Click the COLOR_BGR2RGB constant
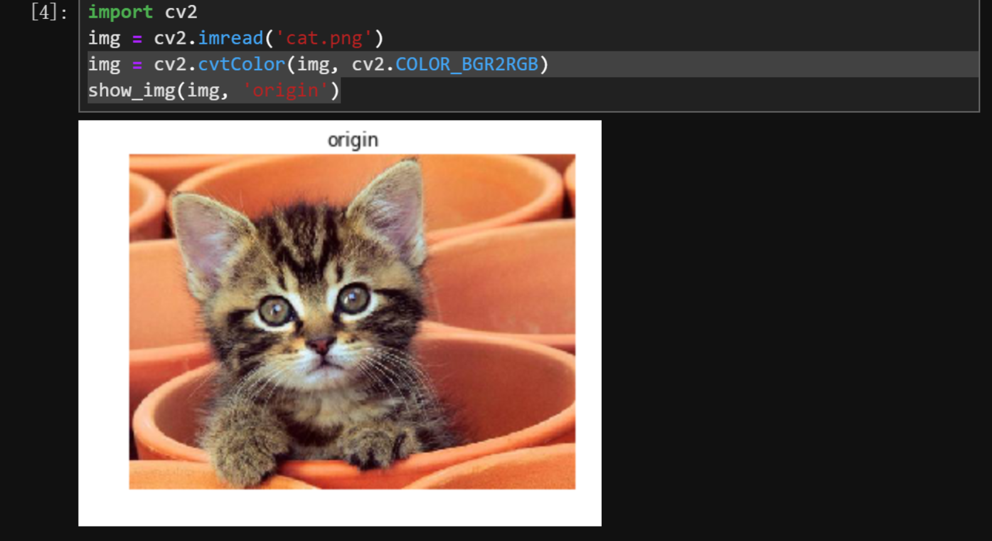This screenshot has height=541, width=992. [467, 65]
